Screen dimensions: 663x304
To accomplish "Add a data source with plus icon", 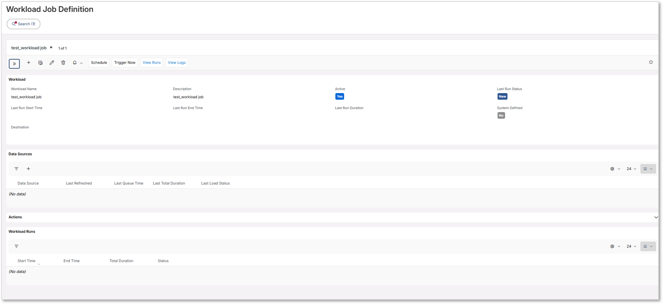I will [x=28, y=169].
